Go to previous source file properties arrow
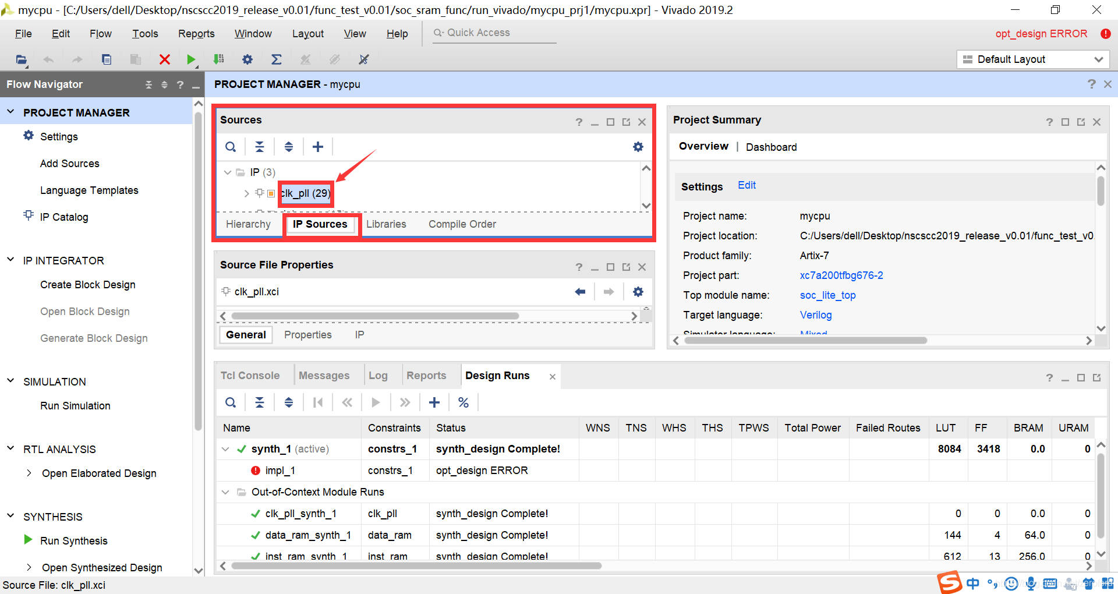The image size is (1118, 594). pyautogui.click(x=580, y=292)
